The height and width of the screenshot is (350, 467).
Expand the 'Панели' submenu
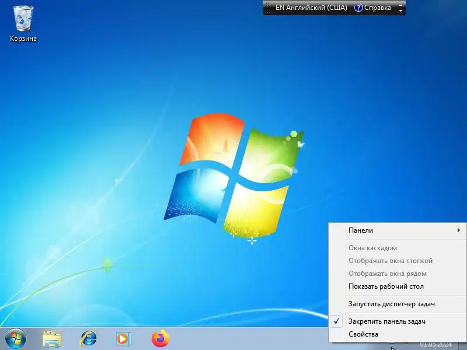pyautogui.click(x=398, y=230)
